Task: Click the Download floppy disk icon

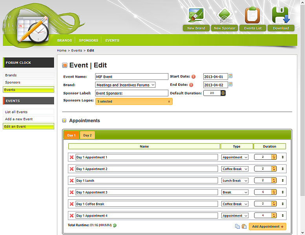Action: [x=281, y=16]
